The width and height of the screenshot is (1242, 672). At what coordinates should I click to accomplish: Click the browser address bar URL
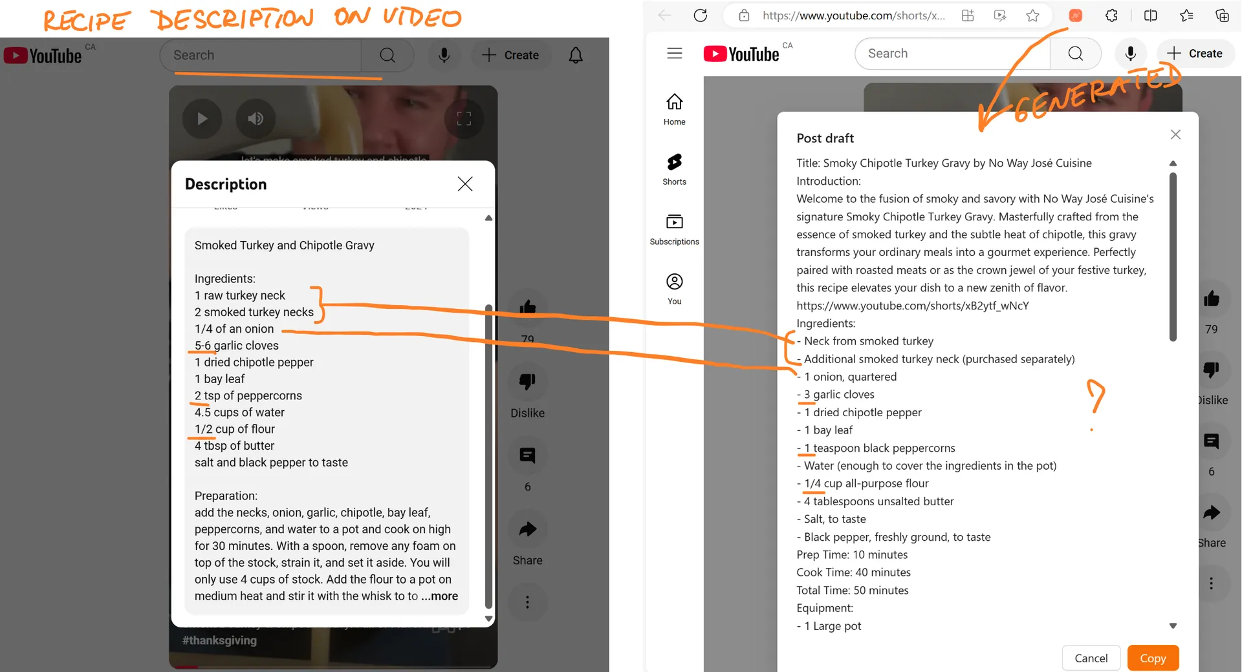(853, 16)
